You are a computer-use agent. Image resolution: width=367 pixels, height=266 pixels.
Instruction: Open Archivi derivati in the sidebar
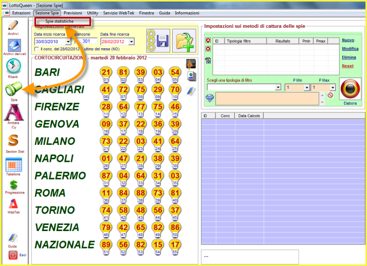[14, 45]
